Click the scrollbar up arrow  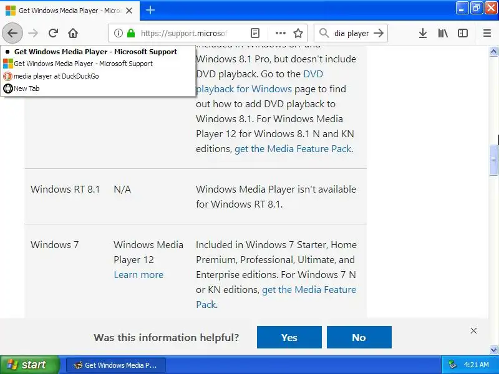493,51
